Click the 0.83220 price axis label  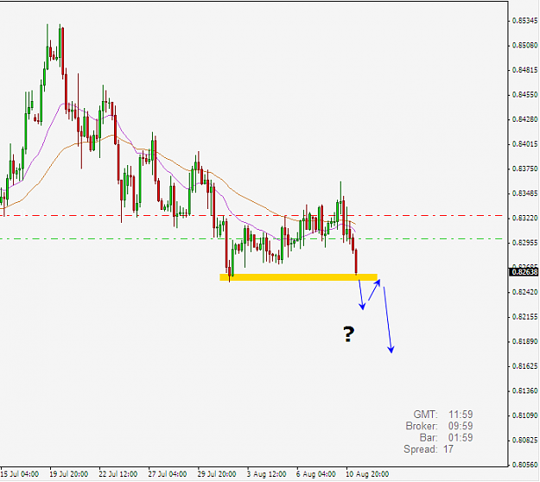pyautogui.click(x=524, y=218)
